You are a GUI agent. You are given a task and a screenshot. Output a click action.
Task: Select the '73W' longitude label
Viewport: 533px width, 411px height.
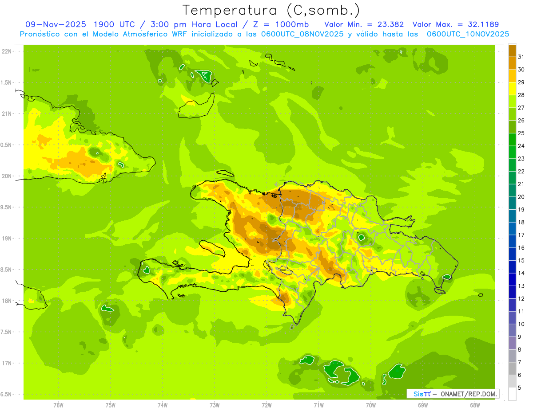[215, 405]
